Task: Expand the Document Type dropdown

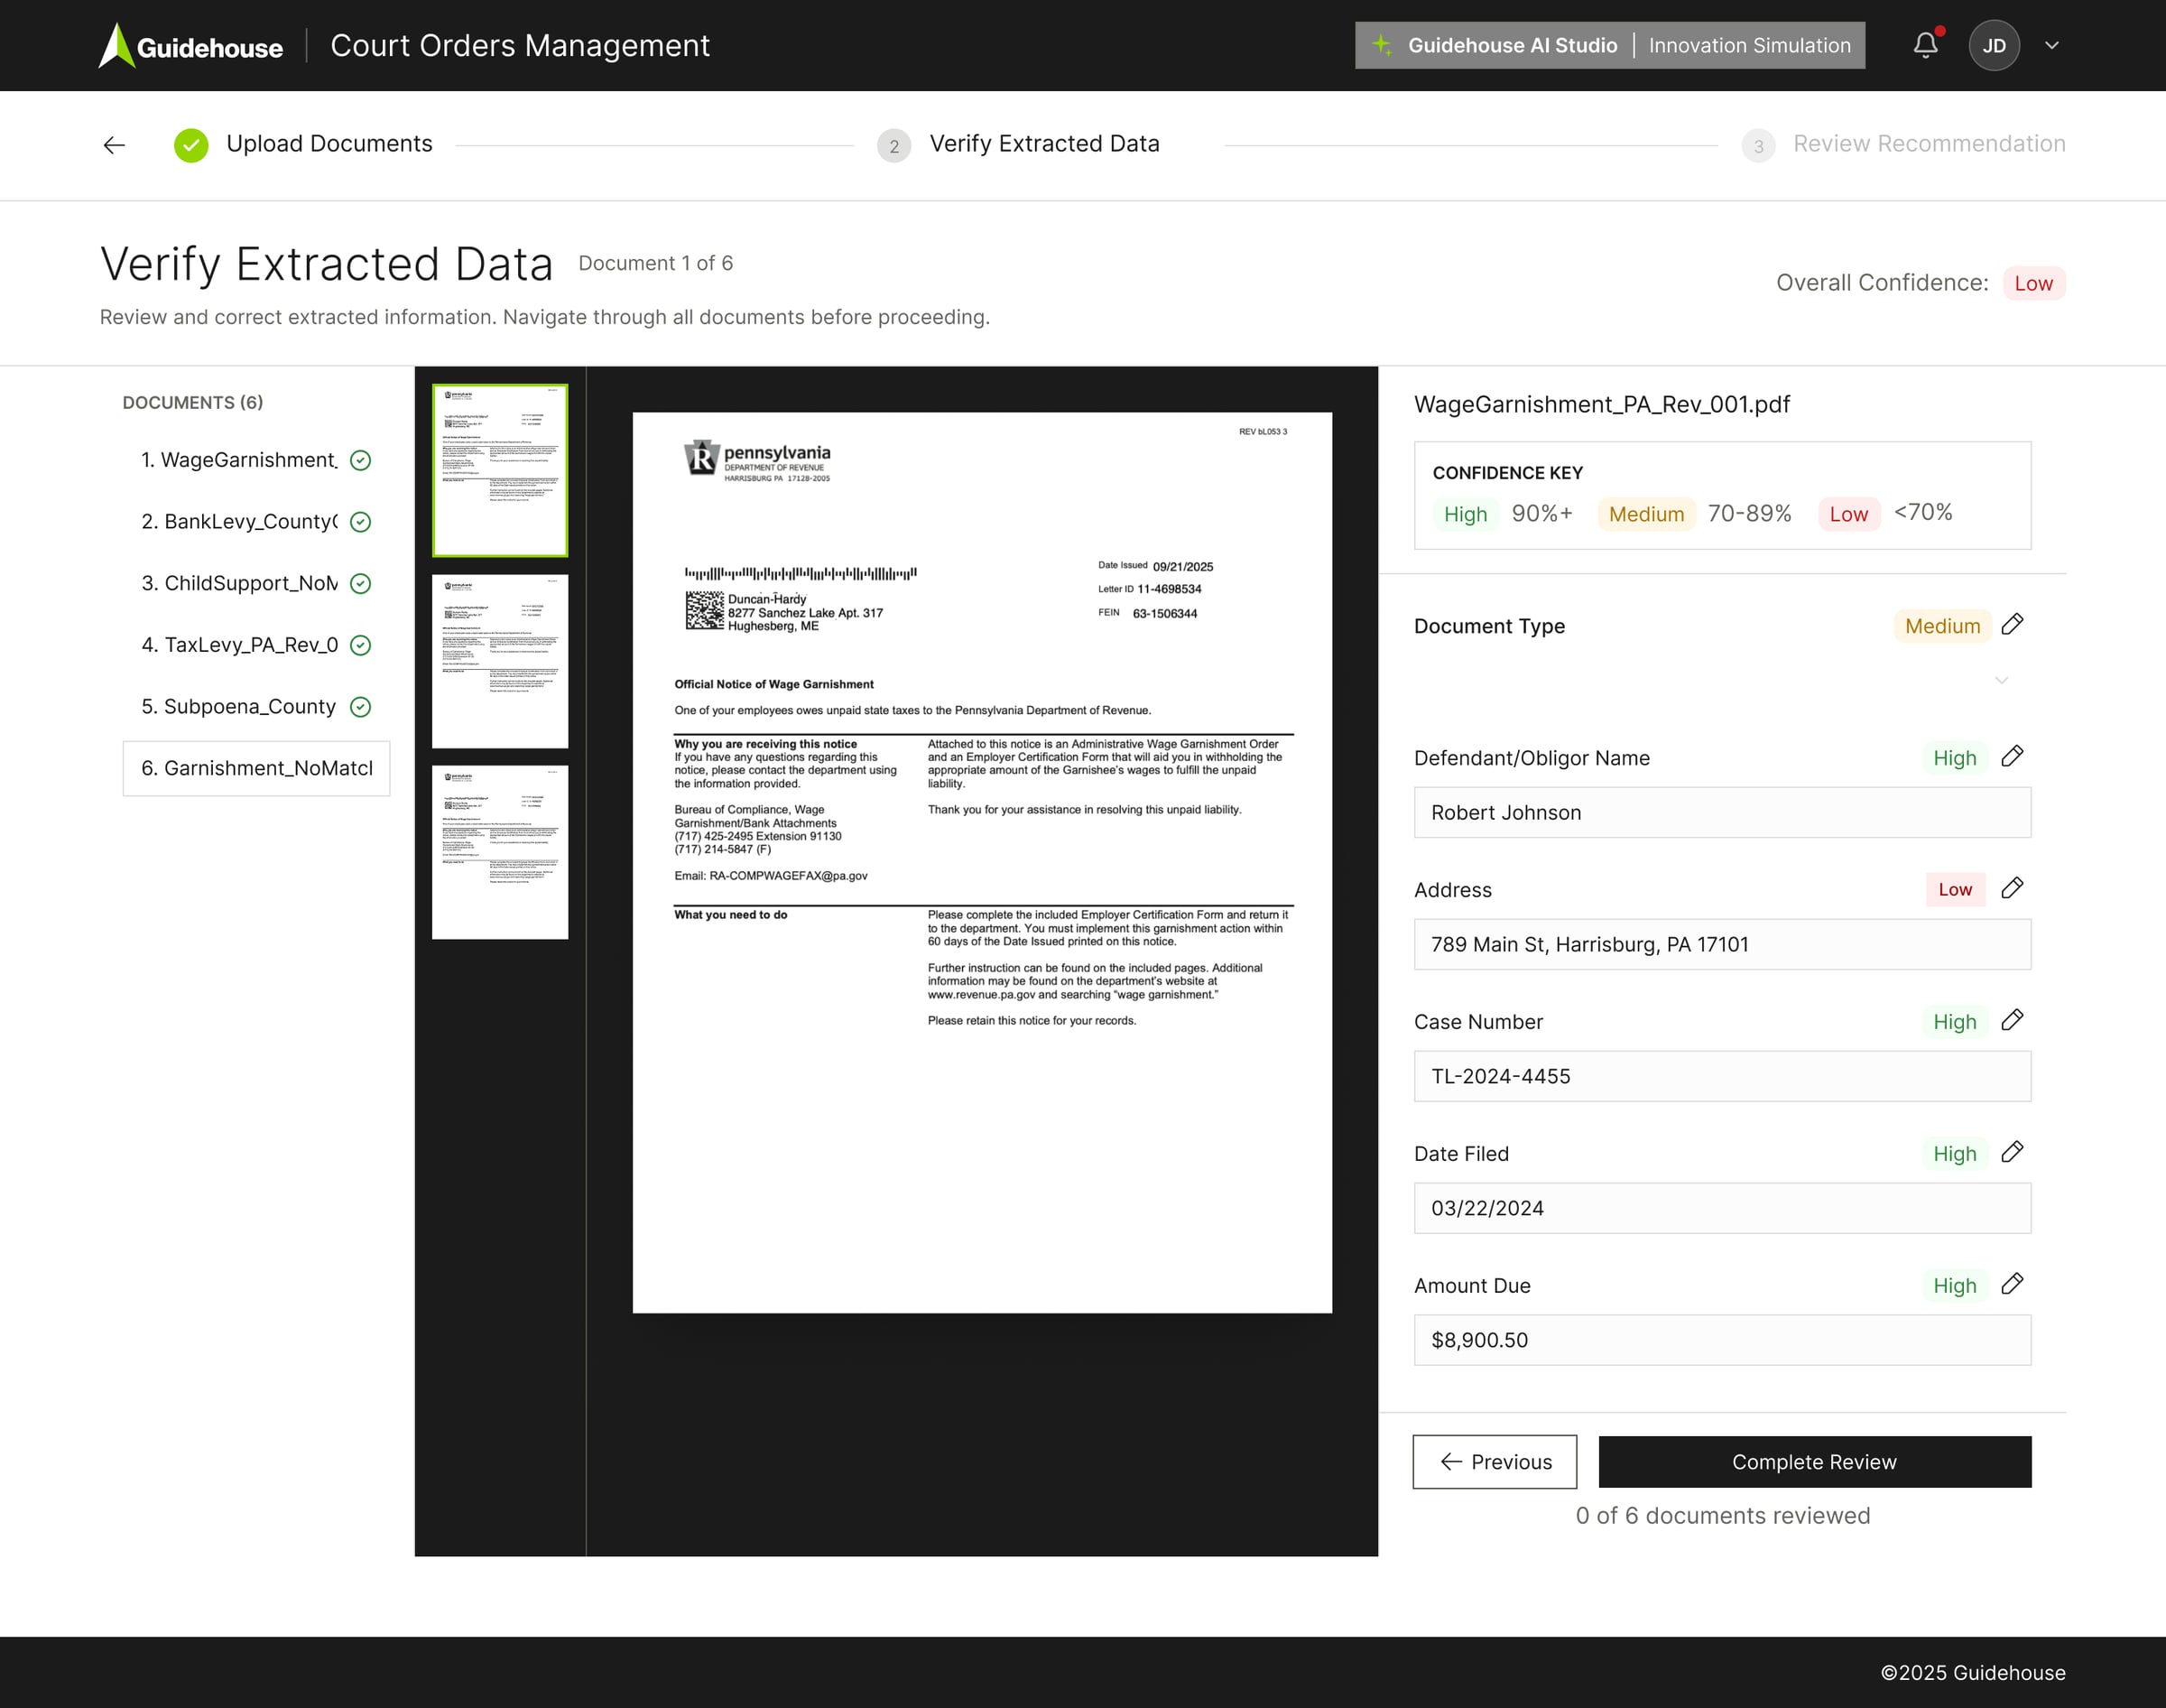Action: (2000, 680)
